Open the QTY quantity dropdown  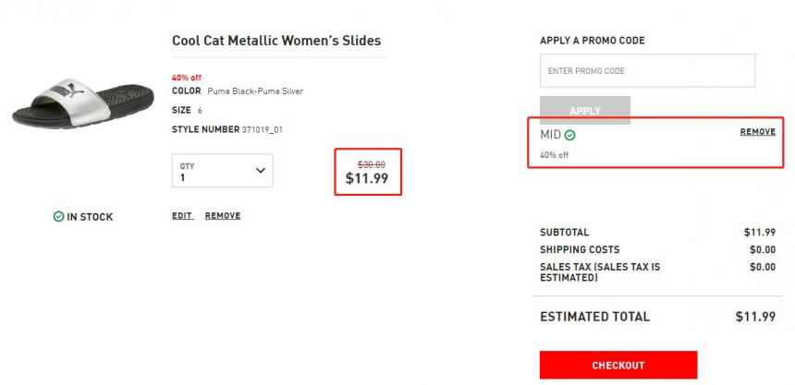[x=222, y=171]
